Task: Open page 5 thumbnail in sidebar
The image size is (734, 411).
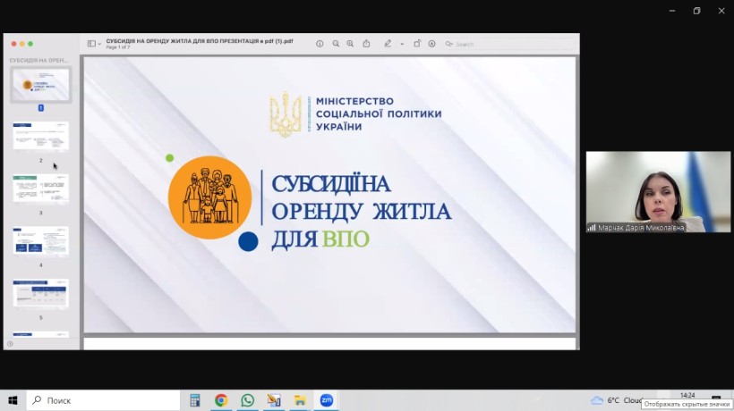Action: pos(40,293)
